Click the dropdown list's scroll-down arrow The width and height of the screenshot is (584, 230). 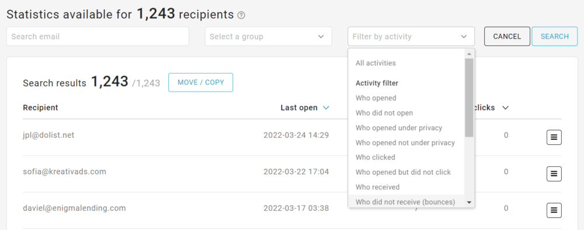click(x=470, y=202)
